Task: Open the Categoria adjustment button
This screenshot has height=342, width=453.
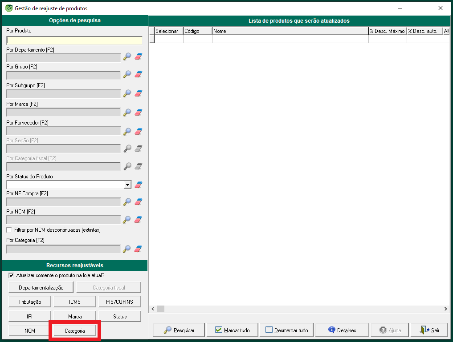Action: [75, 331]
